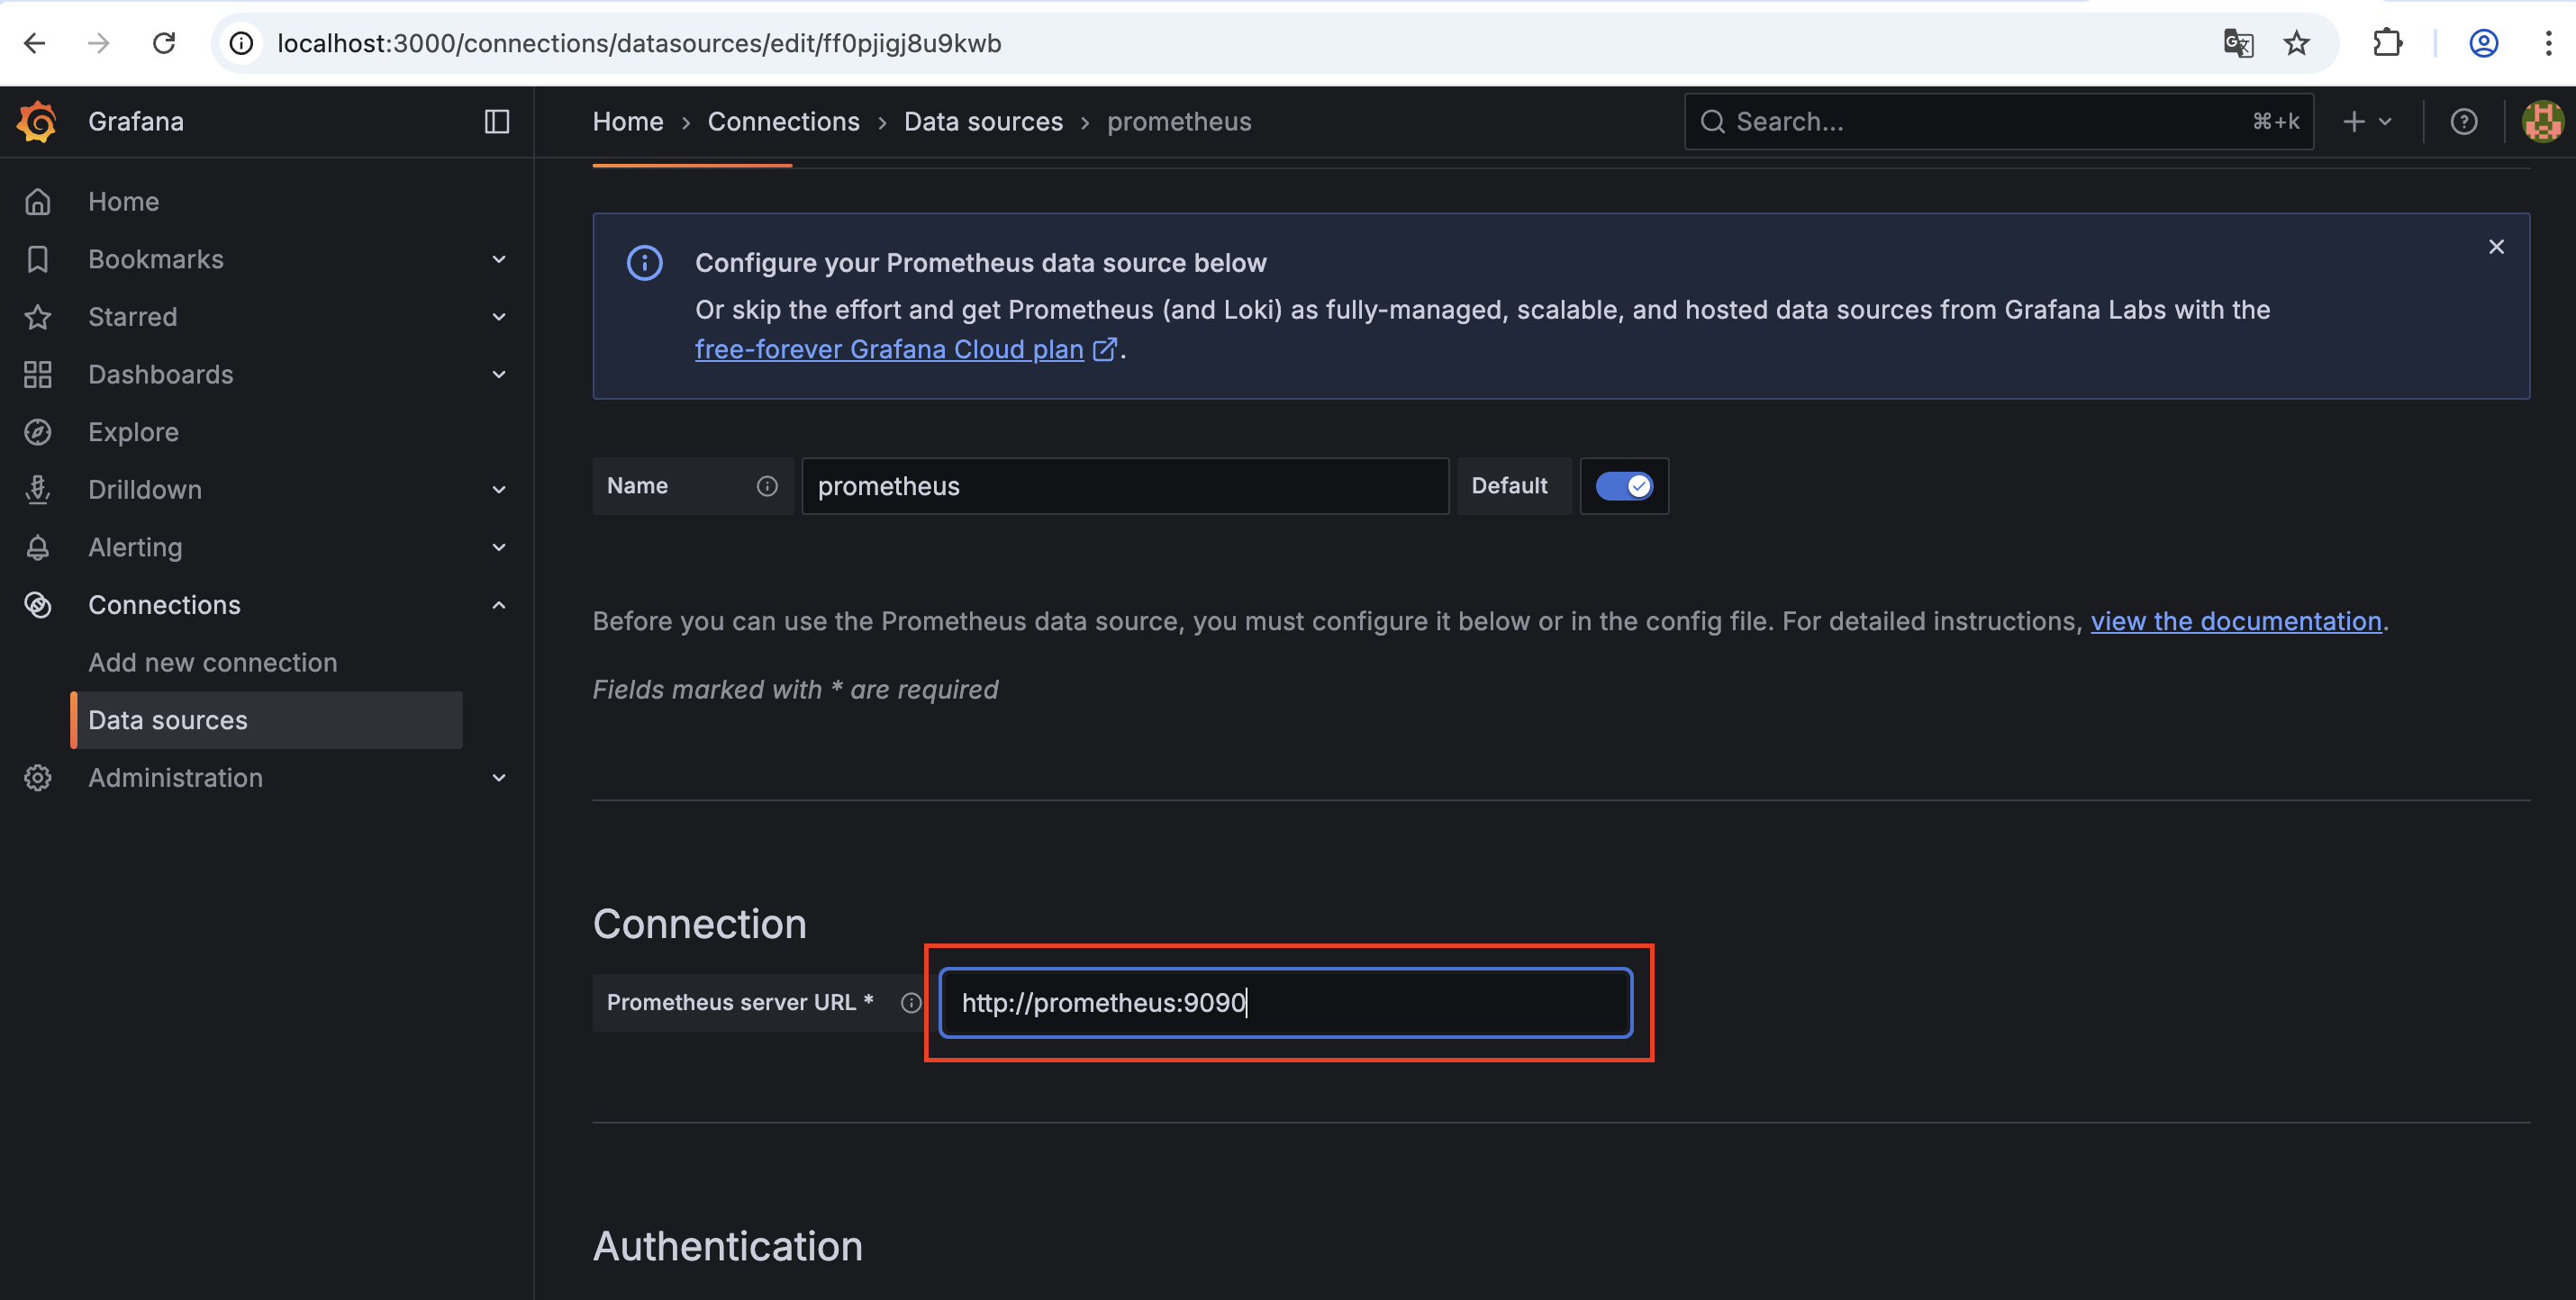Open Explore in the sidebar

click(133, 433)
